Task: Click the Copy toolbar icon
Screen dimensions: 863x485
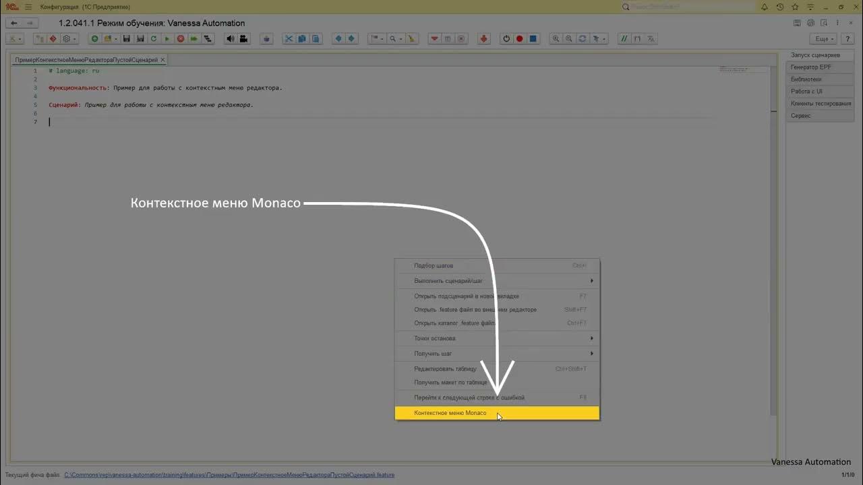Action: pos(302,38)
